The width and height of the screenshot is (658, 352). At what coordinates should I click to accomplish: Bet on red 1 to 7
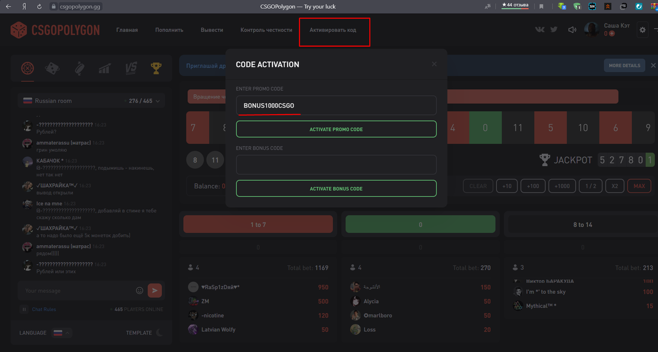tap(258, 225)
